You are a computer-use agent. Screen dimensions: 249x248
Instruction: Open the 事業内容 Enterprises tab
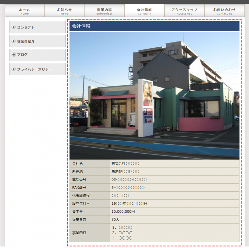tap(105, 11)
